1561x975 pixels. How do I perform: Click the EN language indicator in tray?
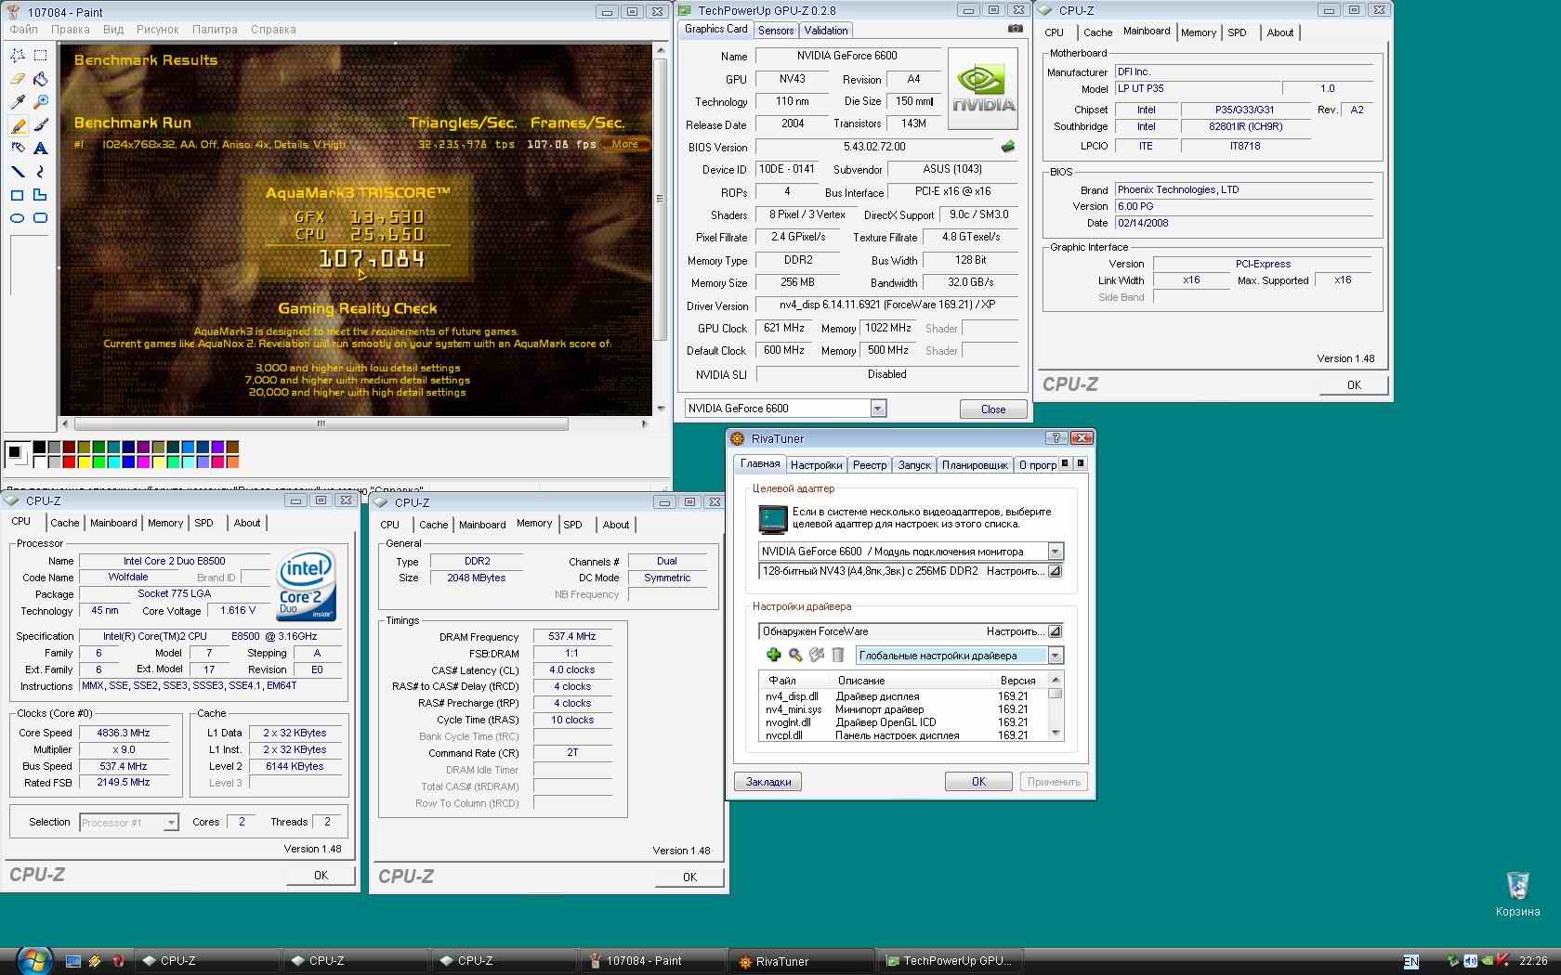point(1410,962)
